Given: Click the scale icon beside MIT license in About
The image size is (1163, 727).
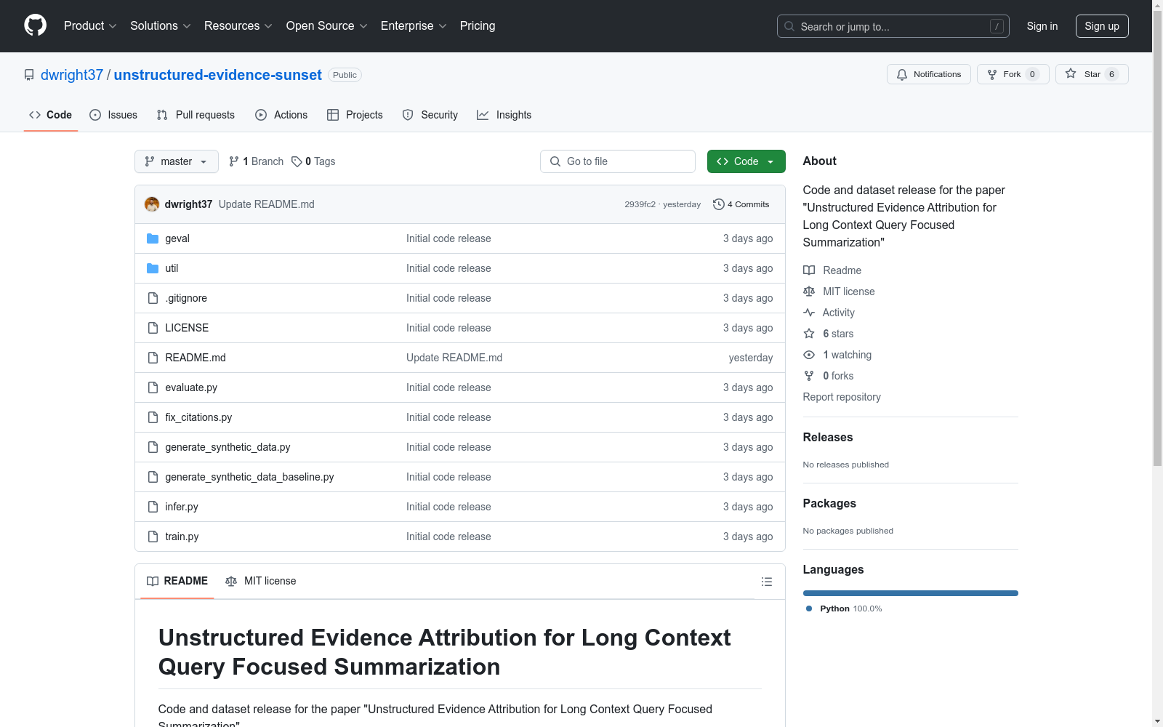Looking at the screenshot, I should tap(809, 292).
